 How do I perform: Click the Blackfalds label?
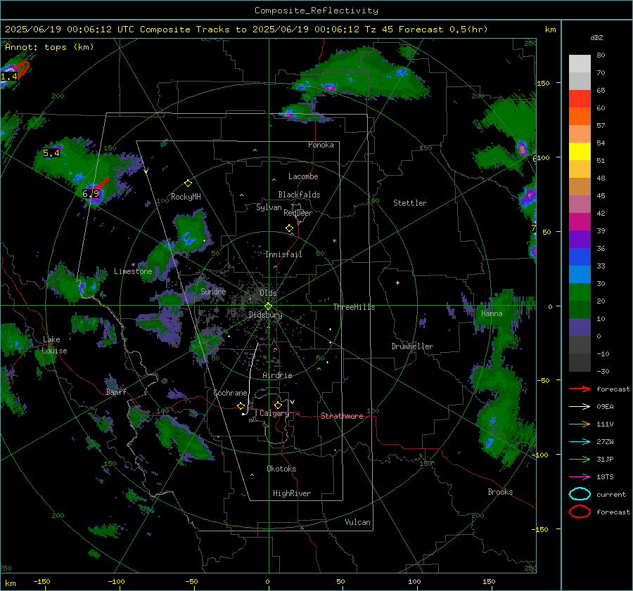click(299, 195)
